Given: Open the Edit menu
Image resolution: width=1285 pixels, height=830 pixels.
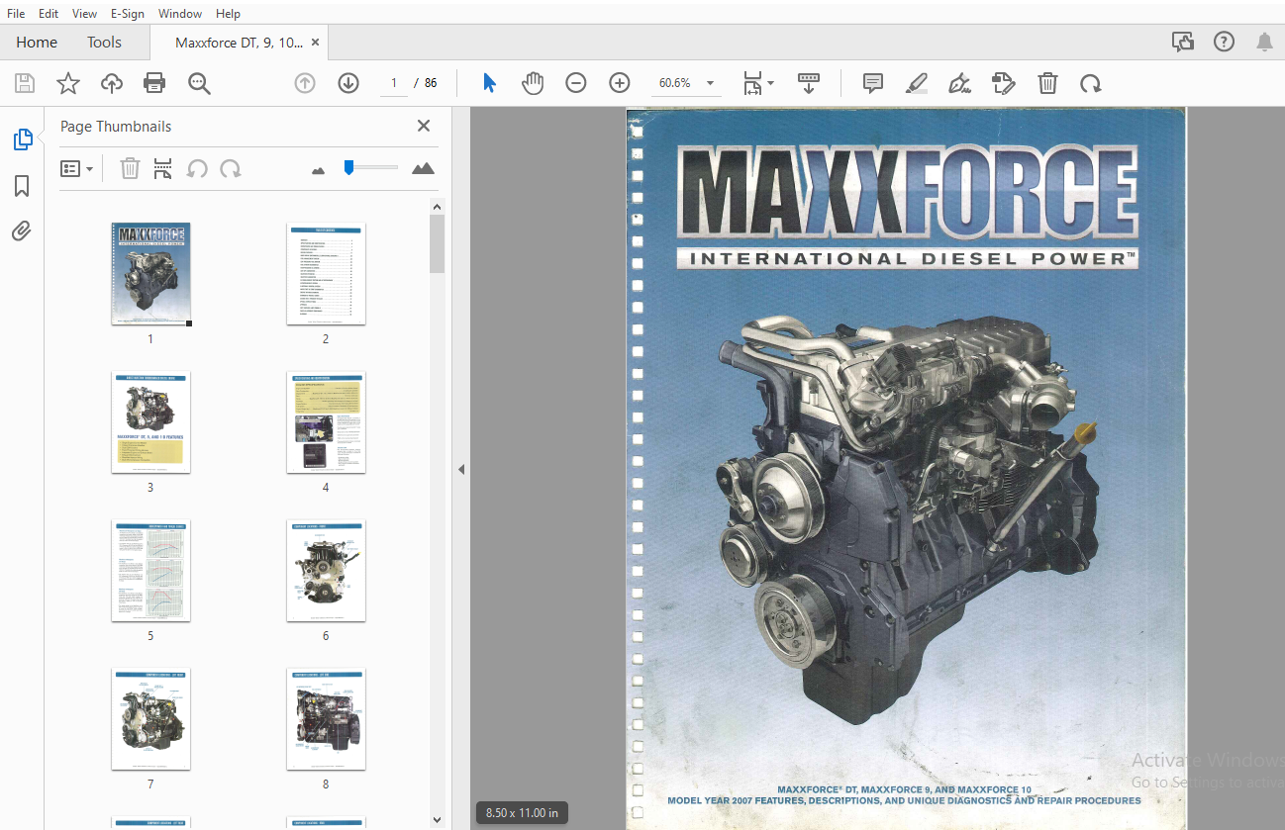Looking at the screenshot, I should pos(49,14).
